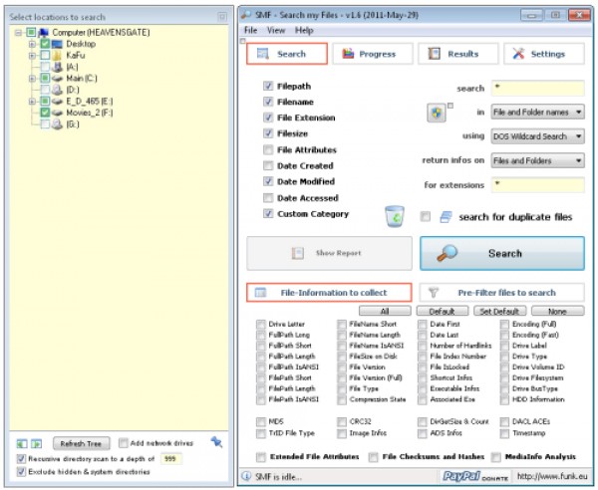The width and height of the screenshot is (598, 490).
Task: Check the MD5 checkbox
Action: (x=261, y=421)
